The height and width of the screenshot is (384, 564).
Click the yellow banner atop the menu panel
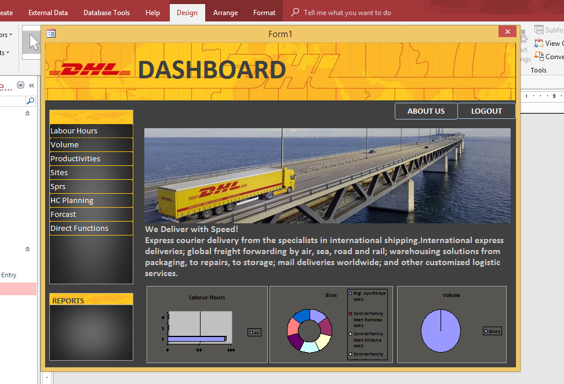[x=92, y=117]
